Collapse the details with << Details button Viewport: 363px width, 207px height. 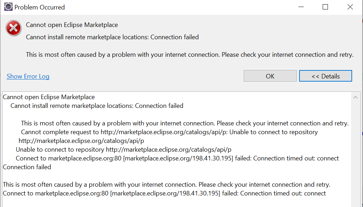325,76
